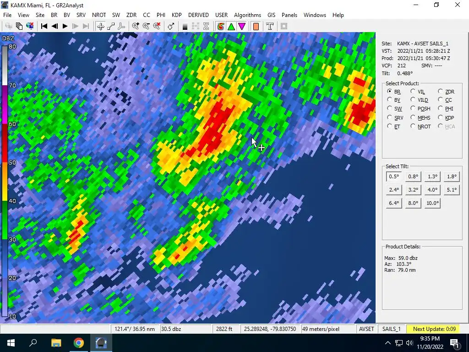469x352 pixels.
Task: Select the pan (four-arrow) tool
Action: (x=100, y=26)
